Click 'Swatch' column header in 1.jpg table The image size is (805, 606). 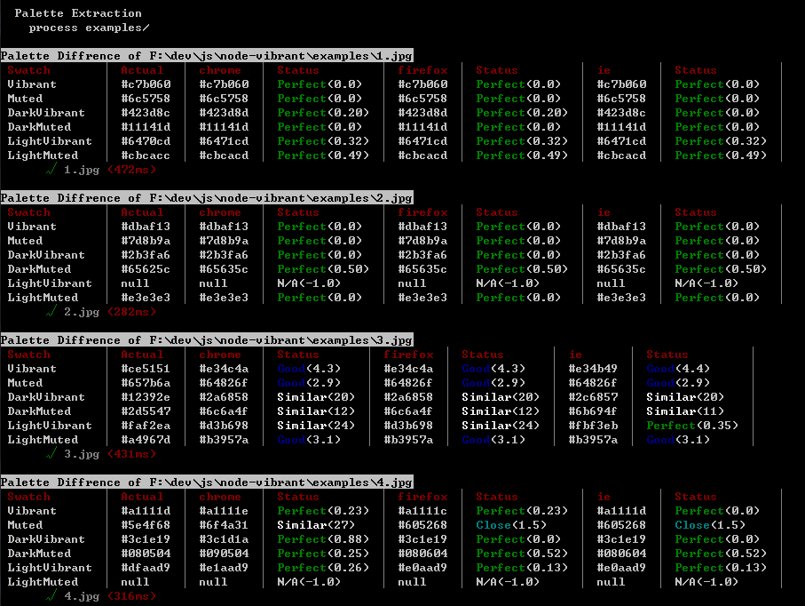tap(28, 70)
